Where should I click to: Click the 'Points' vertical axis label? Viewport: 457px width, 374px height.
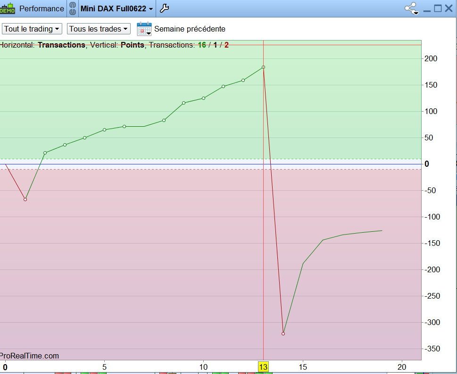click(133, 45)
